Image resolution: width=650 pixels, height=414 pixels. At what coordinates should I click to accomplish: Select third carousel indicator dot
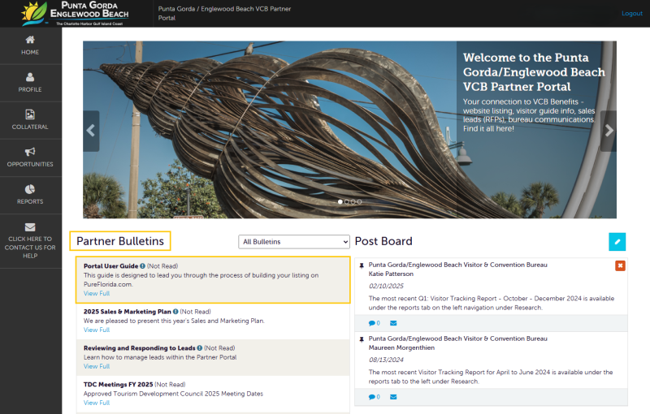click(353, 201)
